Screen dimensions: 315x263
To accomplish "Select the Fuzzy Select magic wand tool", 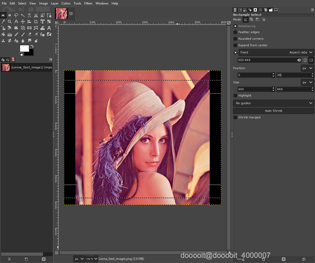I will coord(23,15).
